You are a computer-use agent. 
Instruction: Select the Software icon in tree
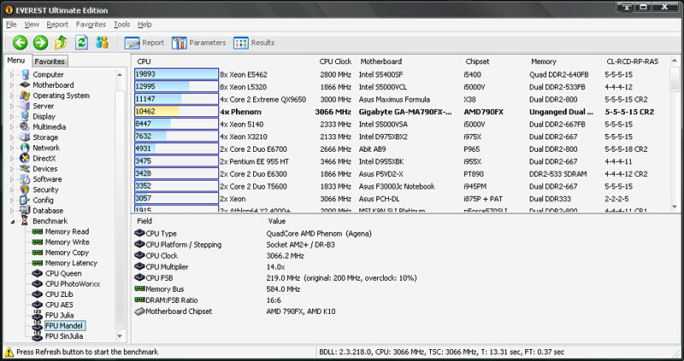pyautogui.click(x=26, y=179)
